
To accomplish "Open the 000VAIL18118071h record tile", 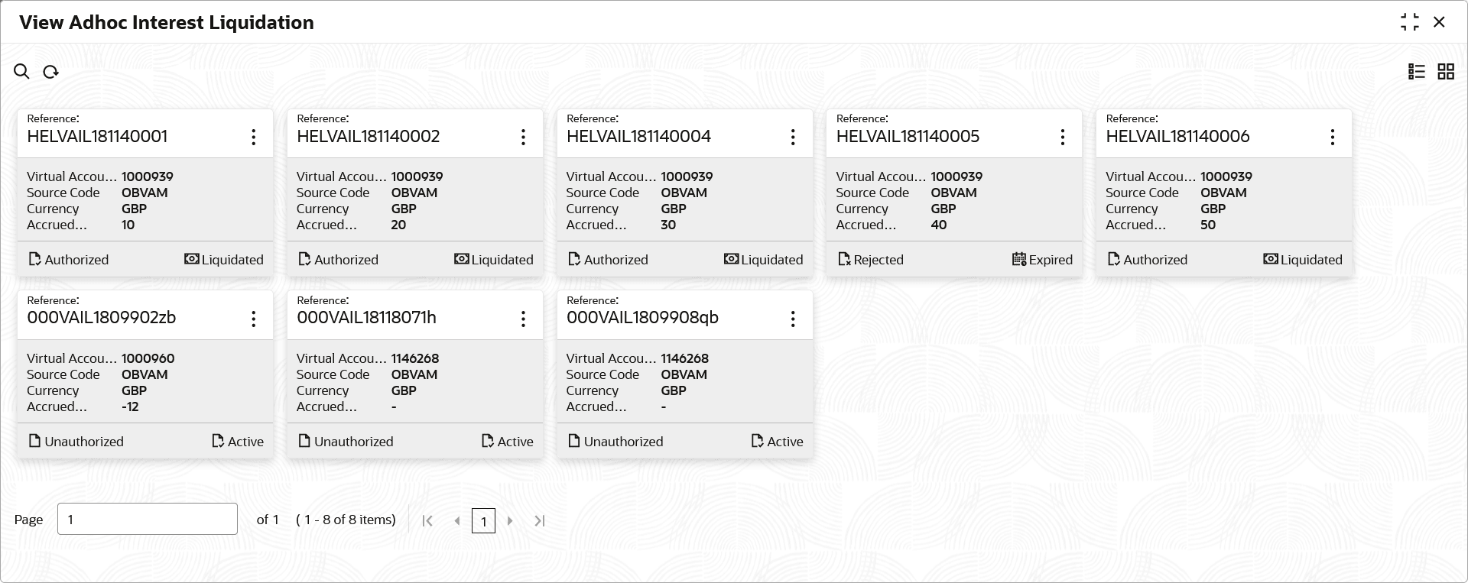I will click(x=414, y=382).
